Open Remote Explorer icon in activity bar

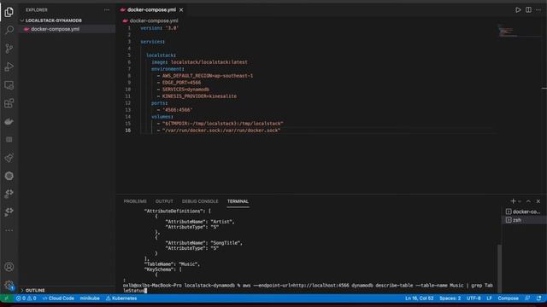coord(9,85)
